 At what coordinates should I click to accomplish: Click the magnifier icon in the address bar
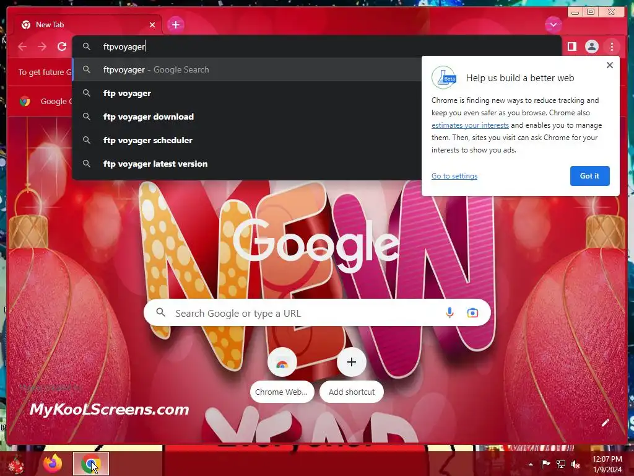coord(87,46)
